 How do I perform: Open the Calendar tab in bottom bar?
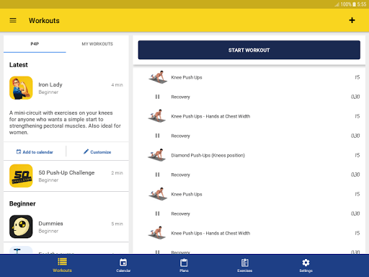tap(123, 265)
